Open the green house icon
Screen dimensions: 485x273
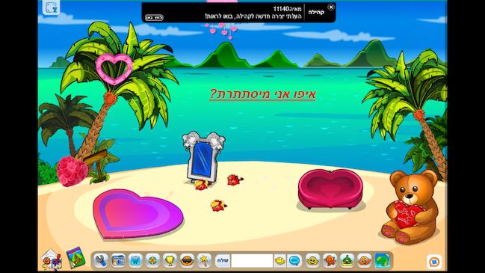(347, 260)
